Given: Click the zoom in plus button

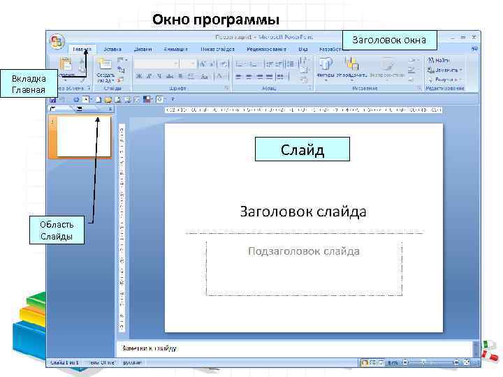Looking at the screenshot, I should [x=455, y=362].
